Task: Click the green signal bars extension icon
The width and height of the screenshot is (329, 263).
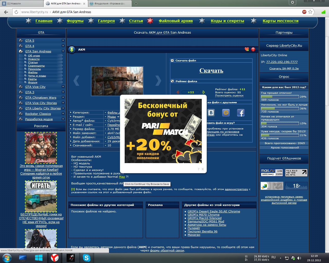Action: pyautogui.click(x=323, y=12)
